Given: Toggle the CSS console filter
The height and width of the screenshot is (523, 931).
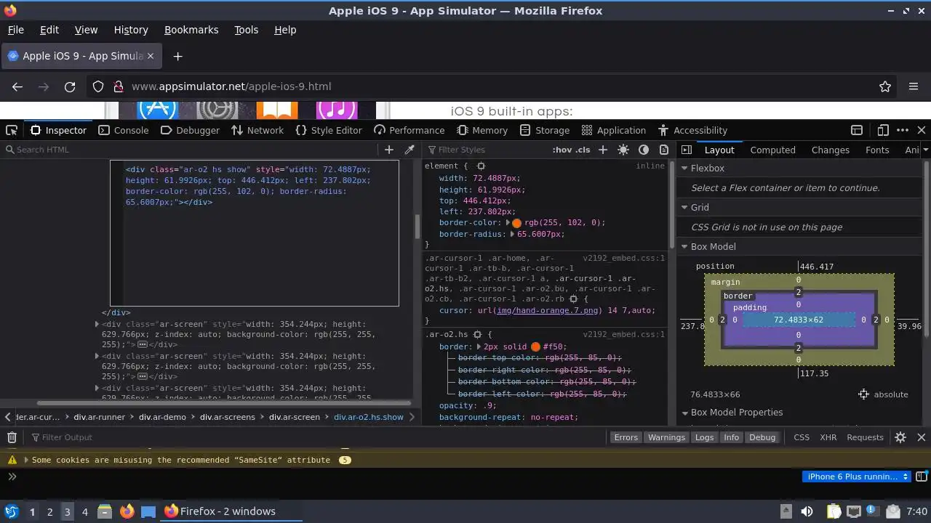Looking at the screenshot, I should 802,437.
